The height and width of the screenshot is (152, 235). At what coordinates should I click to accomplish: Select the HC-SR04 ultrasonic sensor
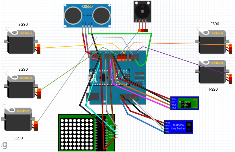click(x=87, y=16)
